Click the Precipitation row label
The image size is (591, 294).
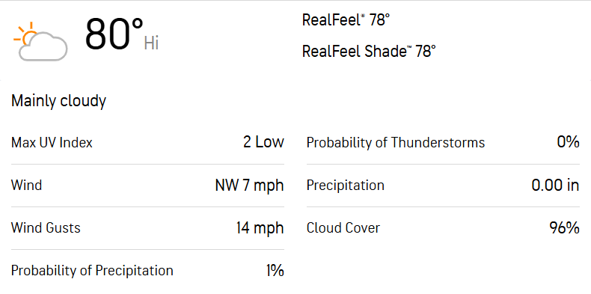tap(346, 186)
